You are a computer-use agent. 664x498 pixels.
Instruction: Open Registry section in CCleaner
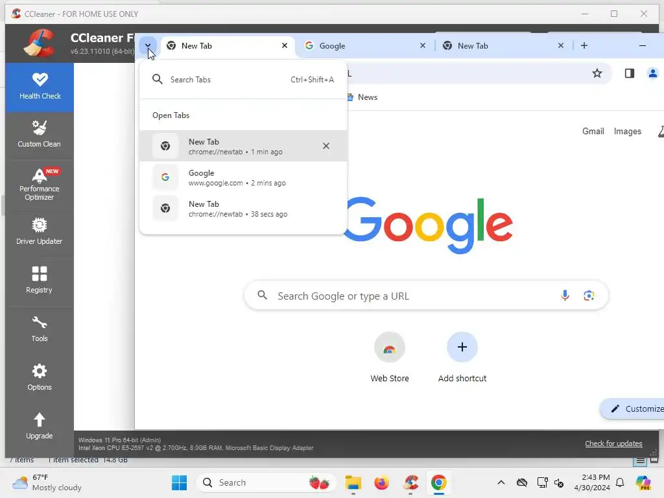pyautogui.click(x=40, y=280)
